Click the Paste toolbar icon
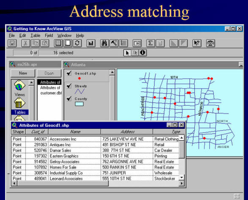Viewport: 248px width, 200px height. click(45, 43)
